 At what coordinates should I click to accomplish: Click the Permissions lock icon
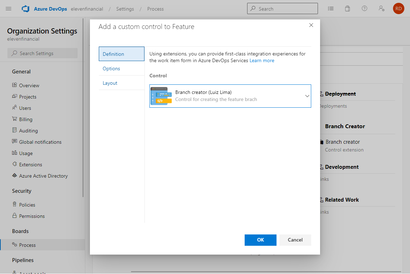15,216
